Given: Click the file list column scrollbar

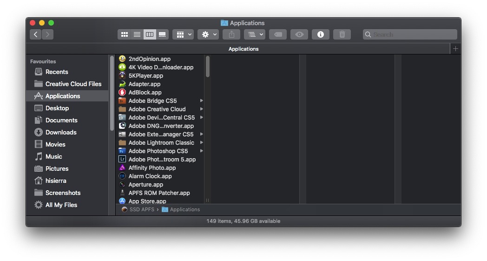Looking at the screenshot, I should (207, 67).
